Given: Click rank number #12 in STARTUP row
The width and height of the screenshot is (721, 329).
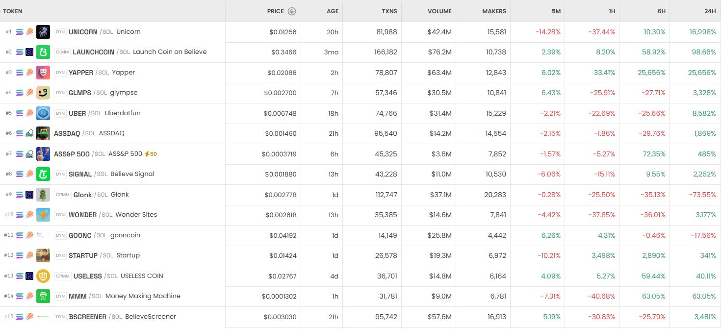Looking at the screenshot, I should pyautogui.click(x=8, y=255).
